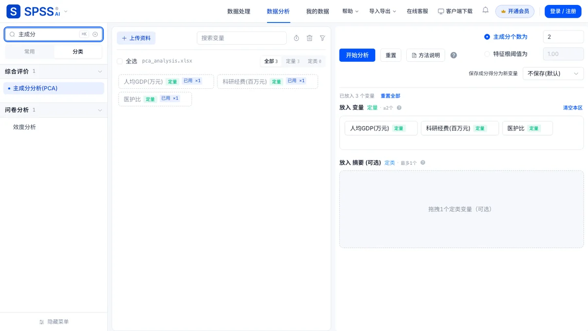Click 科研经费(百万元) chip in 放入变量 box
The height and width of the screenshot is (331, 588).
[x=460, y=128]
